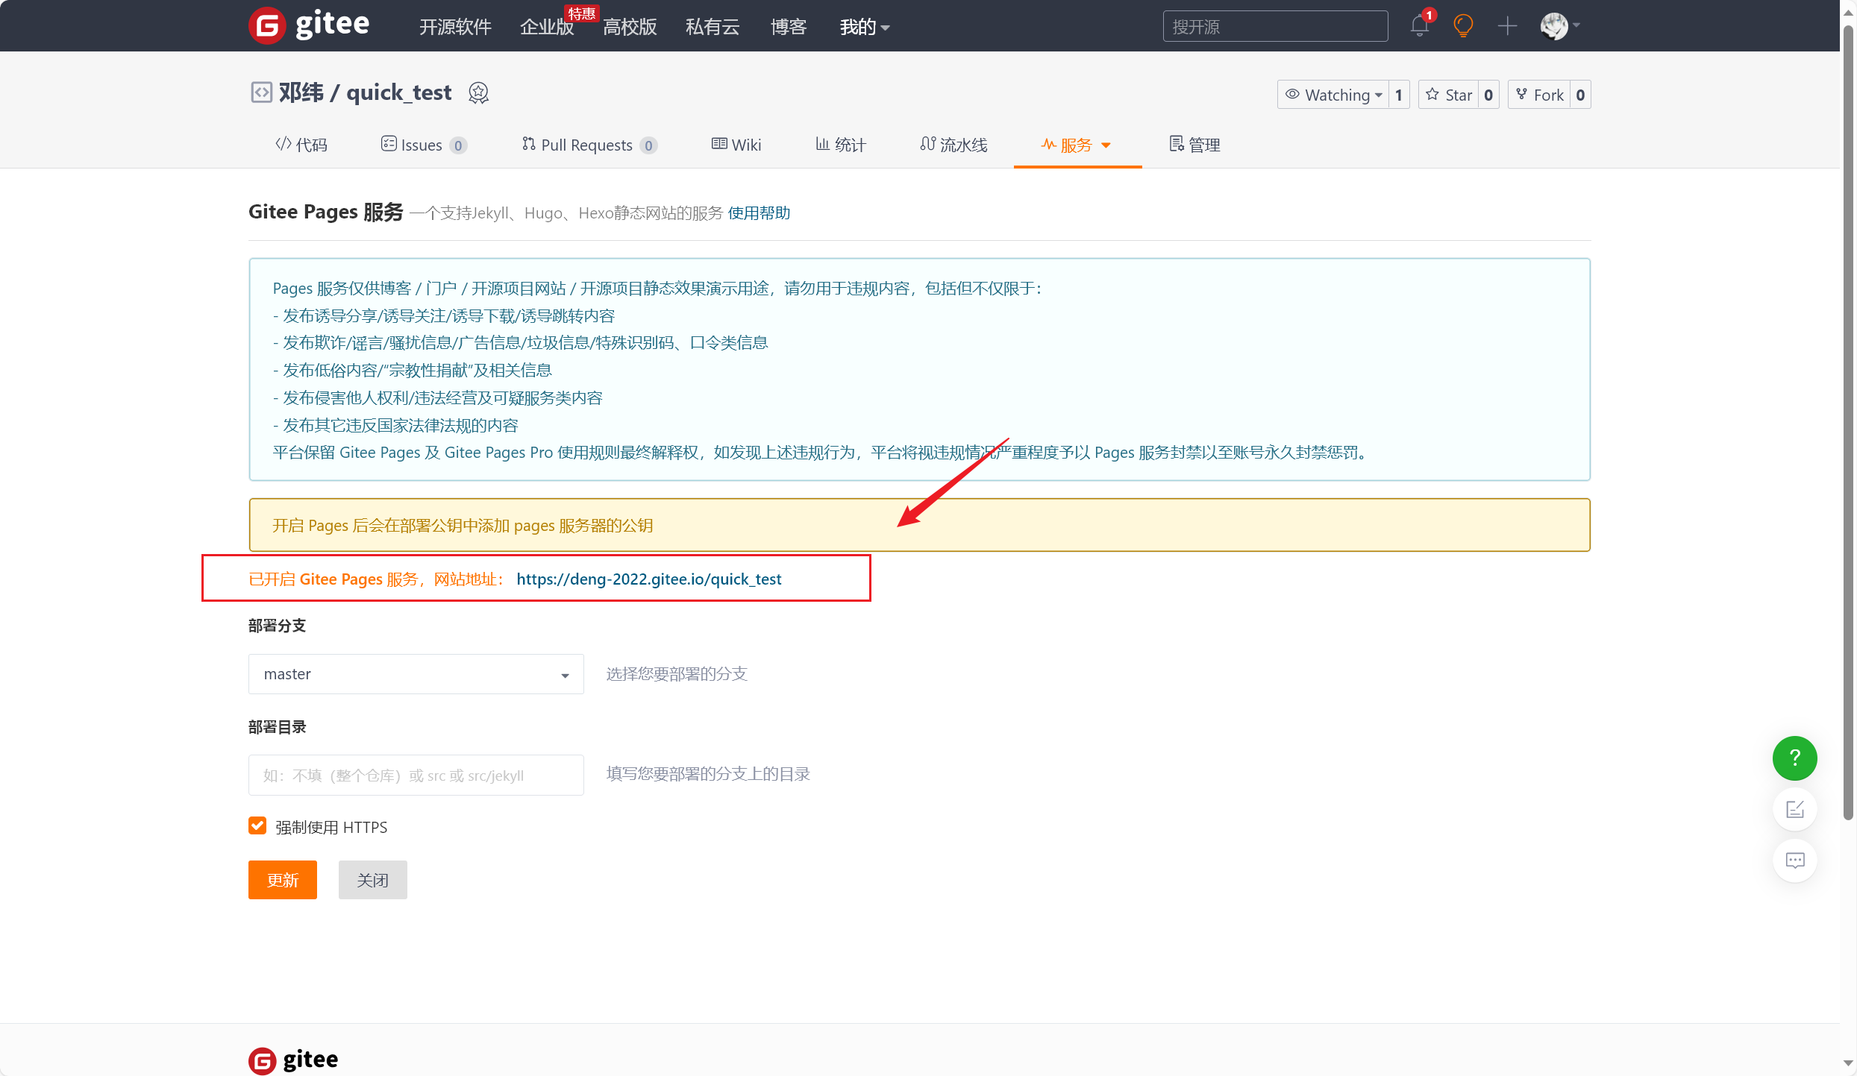Click the Gitee logo in the footer

click(x=293, y=1060)
